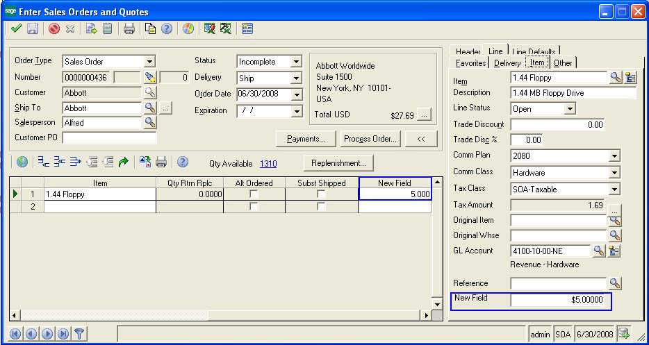
Task: Open the Expiration date dropdown
Action: [295, 111]
